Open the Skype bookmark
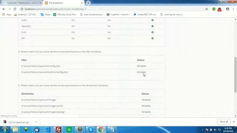This screenshot has width=237, height=133. 46,14
